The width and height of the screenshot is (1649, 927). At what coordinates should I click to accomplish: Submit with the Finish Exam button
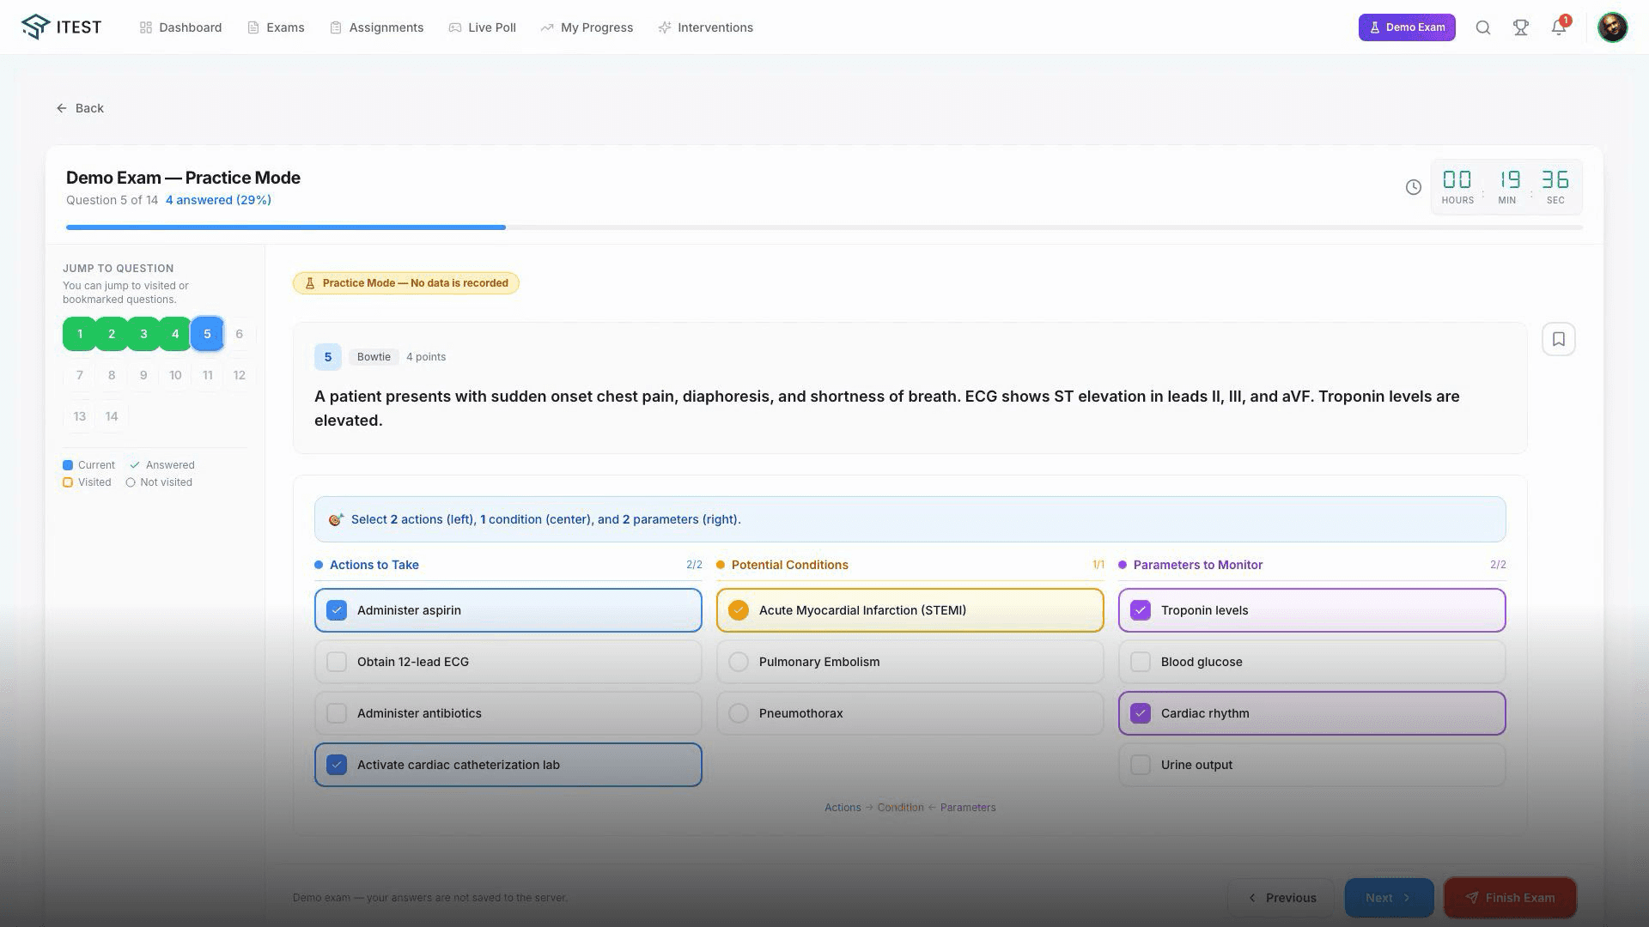pyautogui.click(x=1510, y=898)
